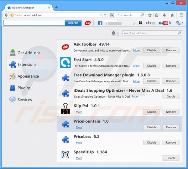Close the Add-ons Manager tab

pos(49,8)
